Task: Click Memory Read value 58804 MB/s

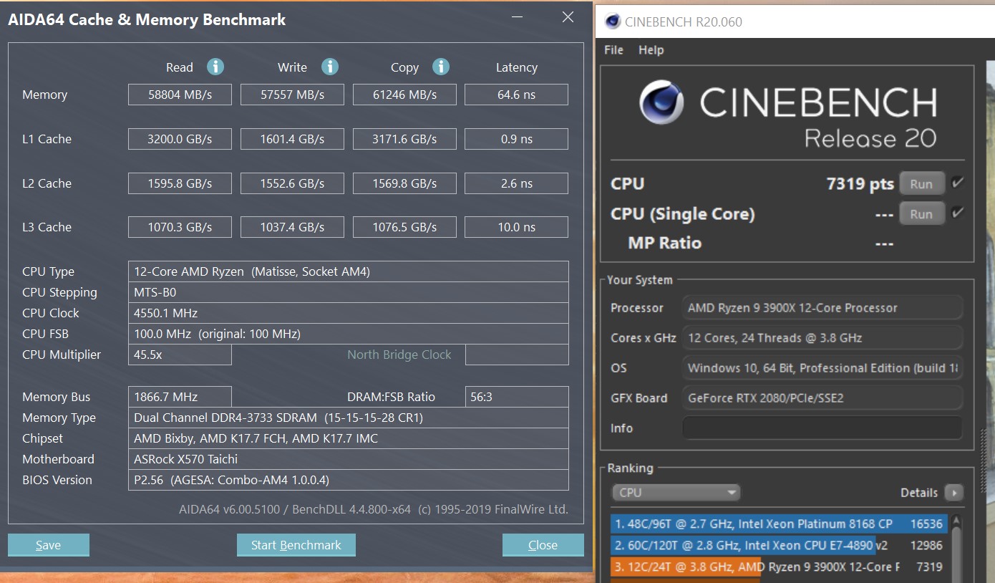Action: pos(180,95)
